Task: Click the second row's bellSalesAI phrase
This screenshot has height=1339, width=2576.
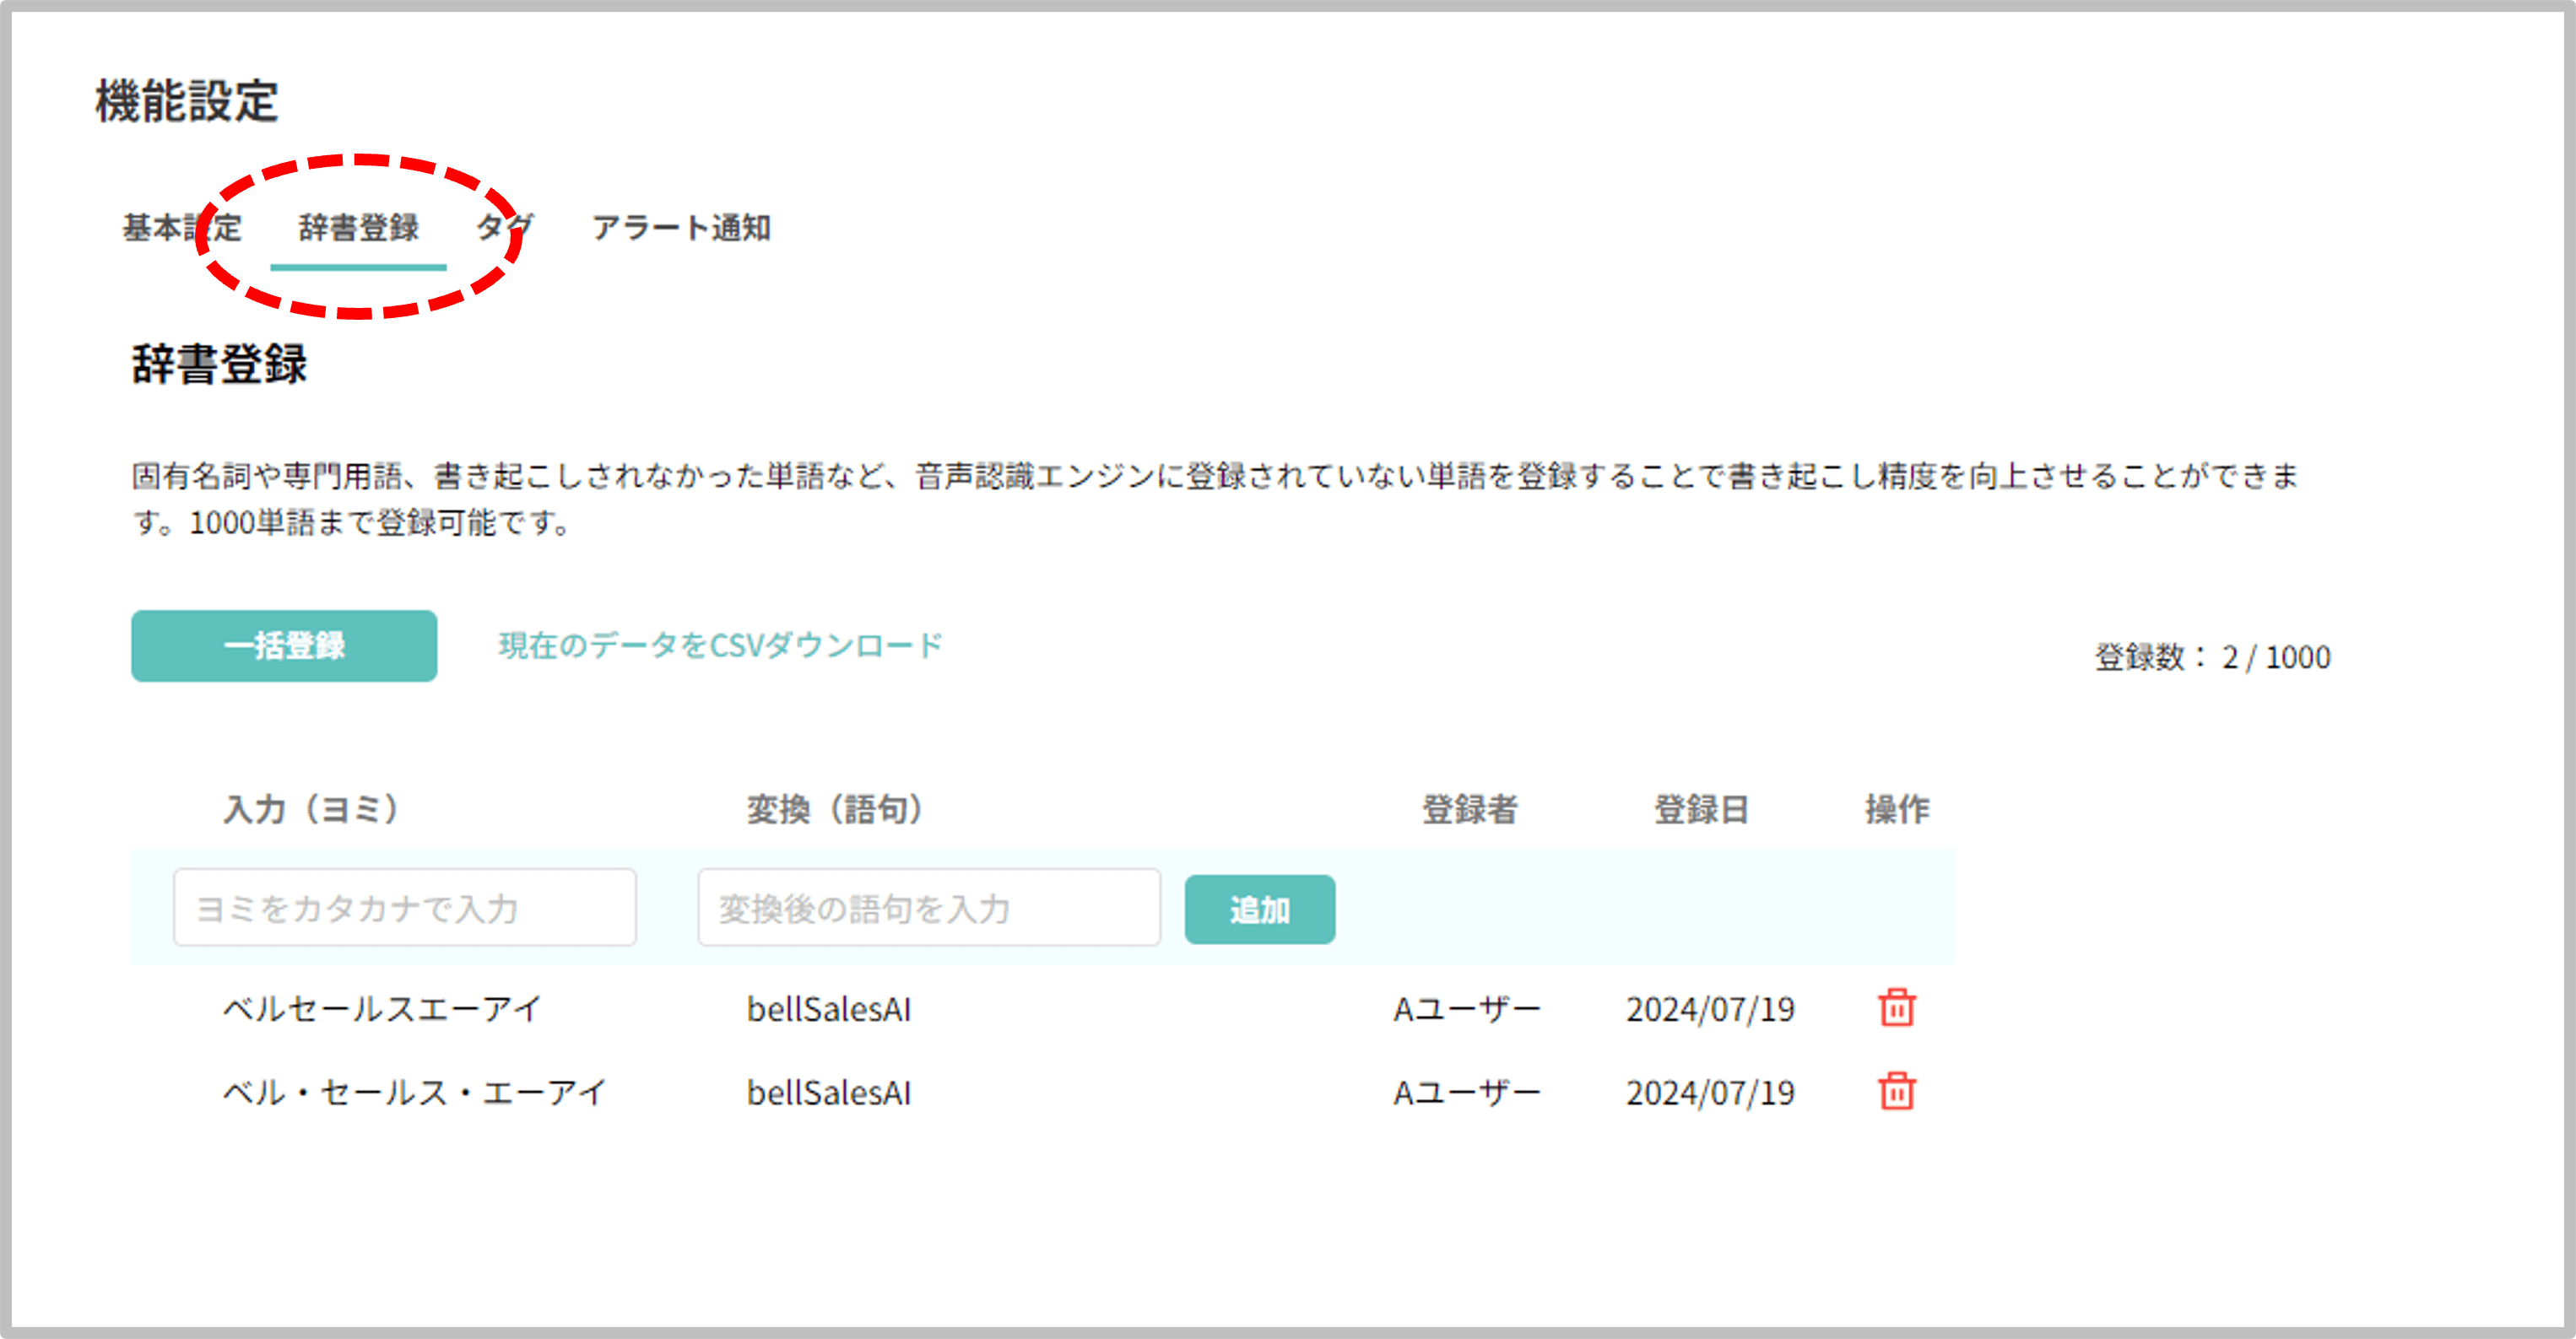Action: [x=829, y=1093]
